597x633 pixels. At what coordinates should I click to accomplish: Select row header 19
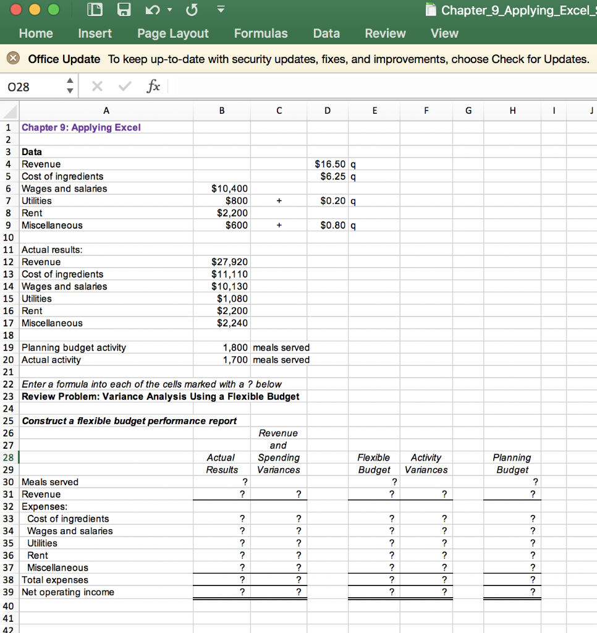[x=9, y=347]
